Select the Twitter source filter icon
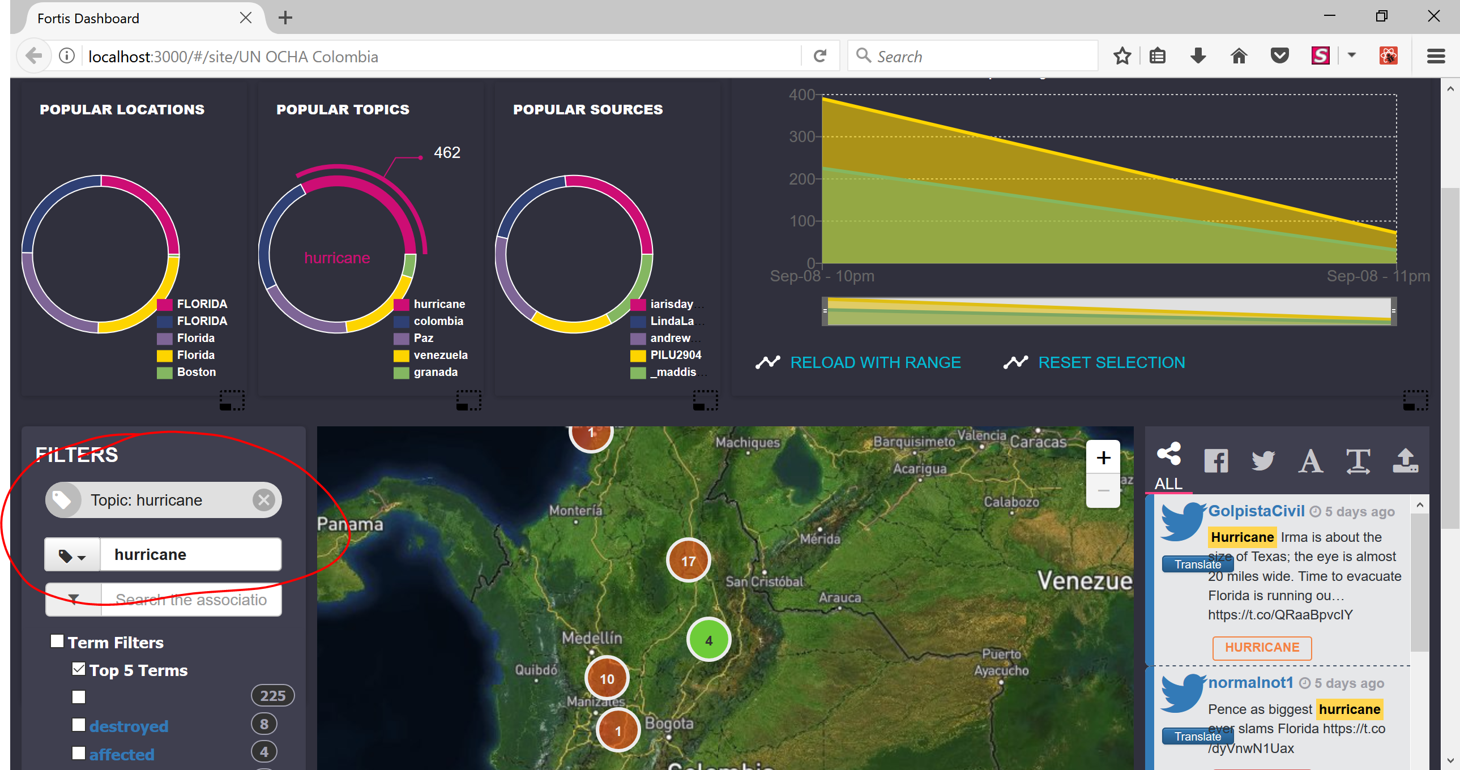Screen dimensions: 1460x770 1263,461
